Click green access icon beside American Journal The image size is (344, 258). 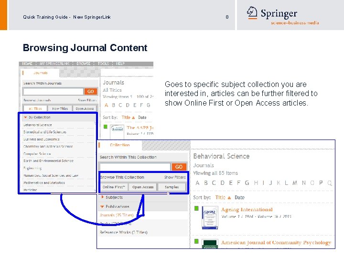point(196,241)
